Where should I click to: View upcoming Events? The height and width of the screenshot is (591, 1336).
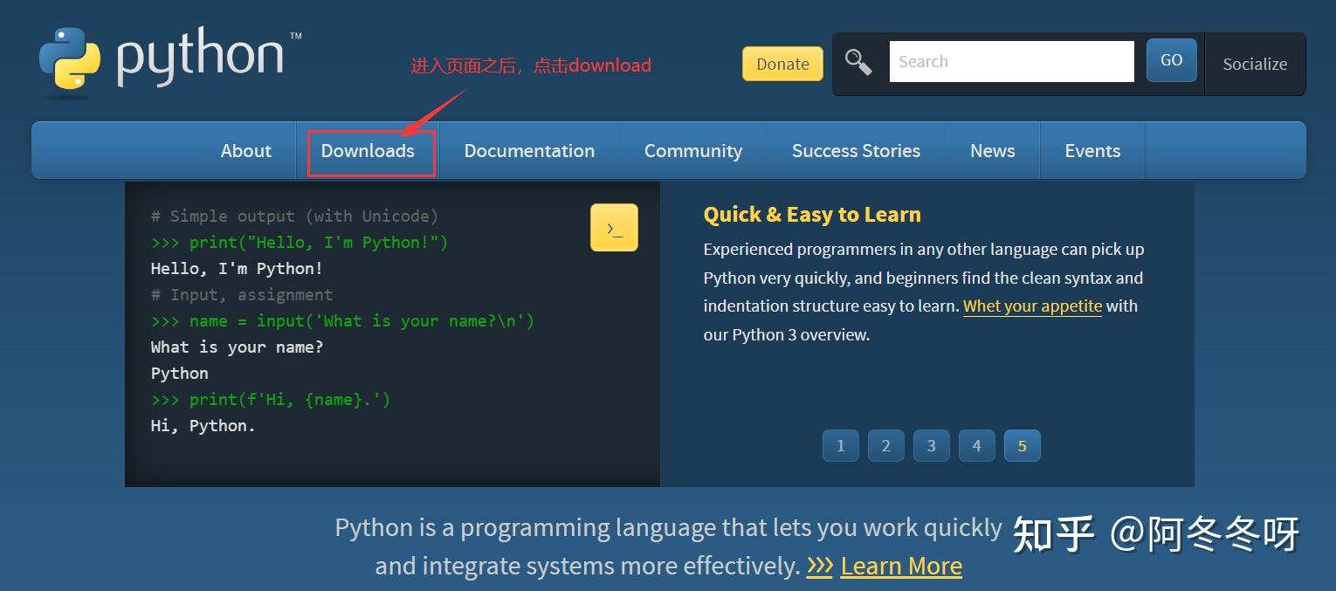(1092, 150)
